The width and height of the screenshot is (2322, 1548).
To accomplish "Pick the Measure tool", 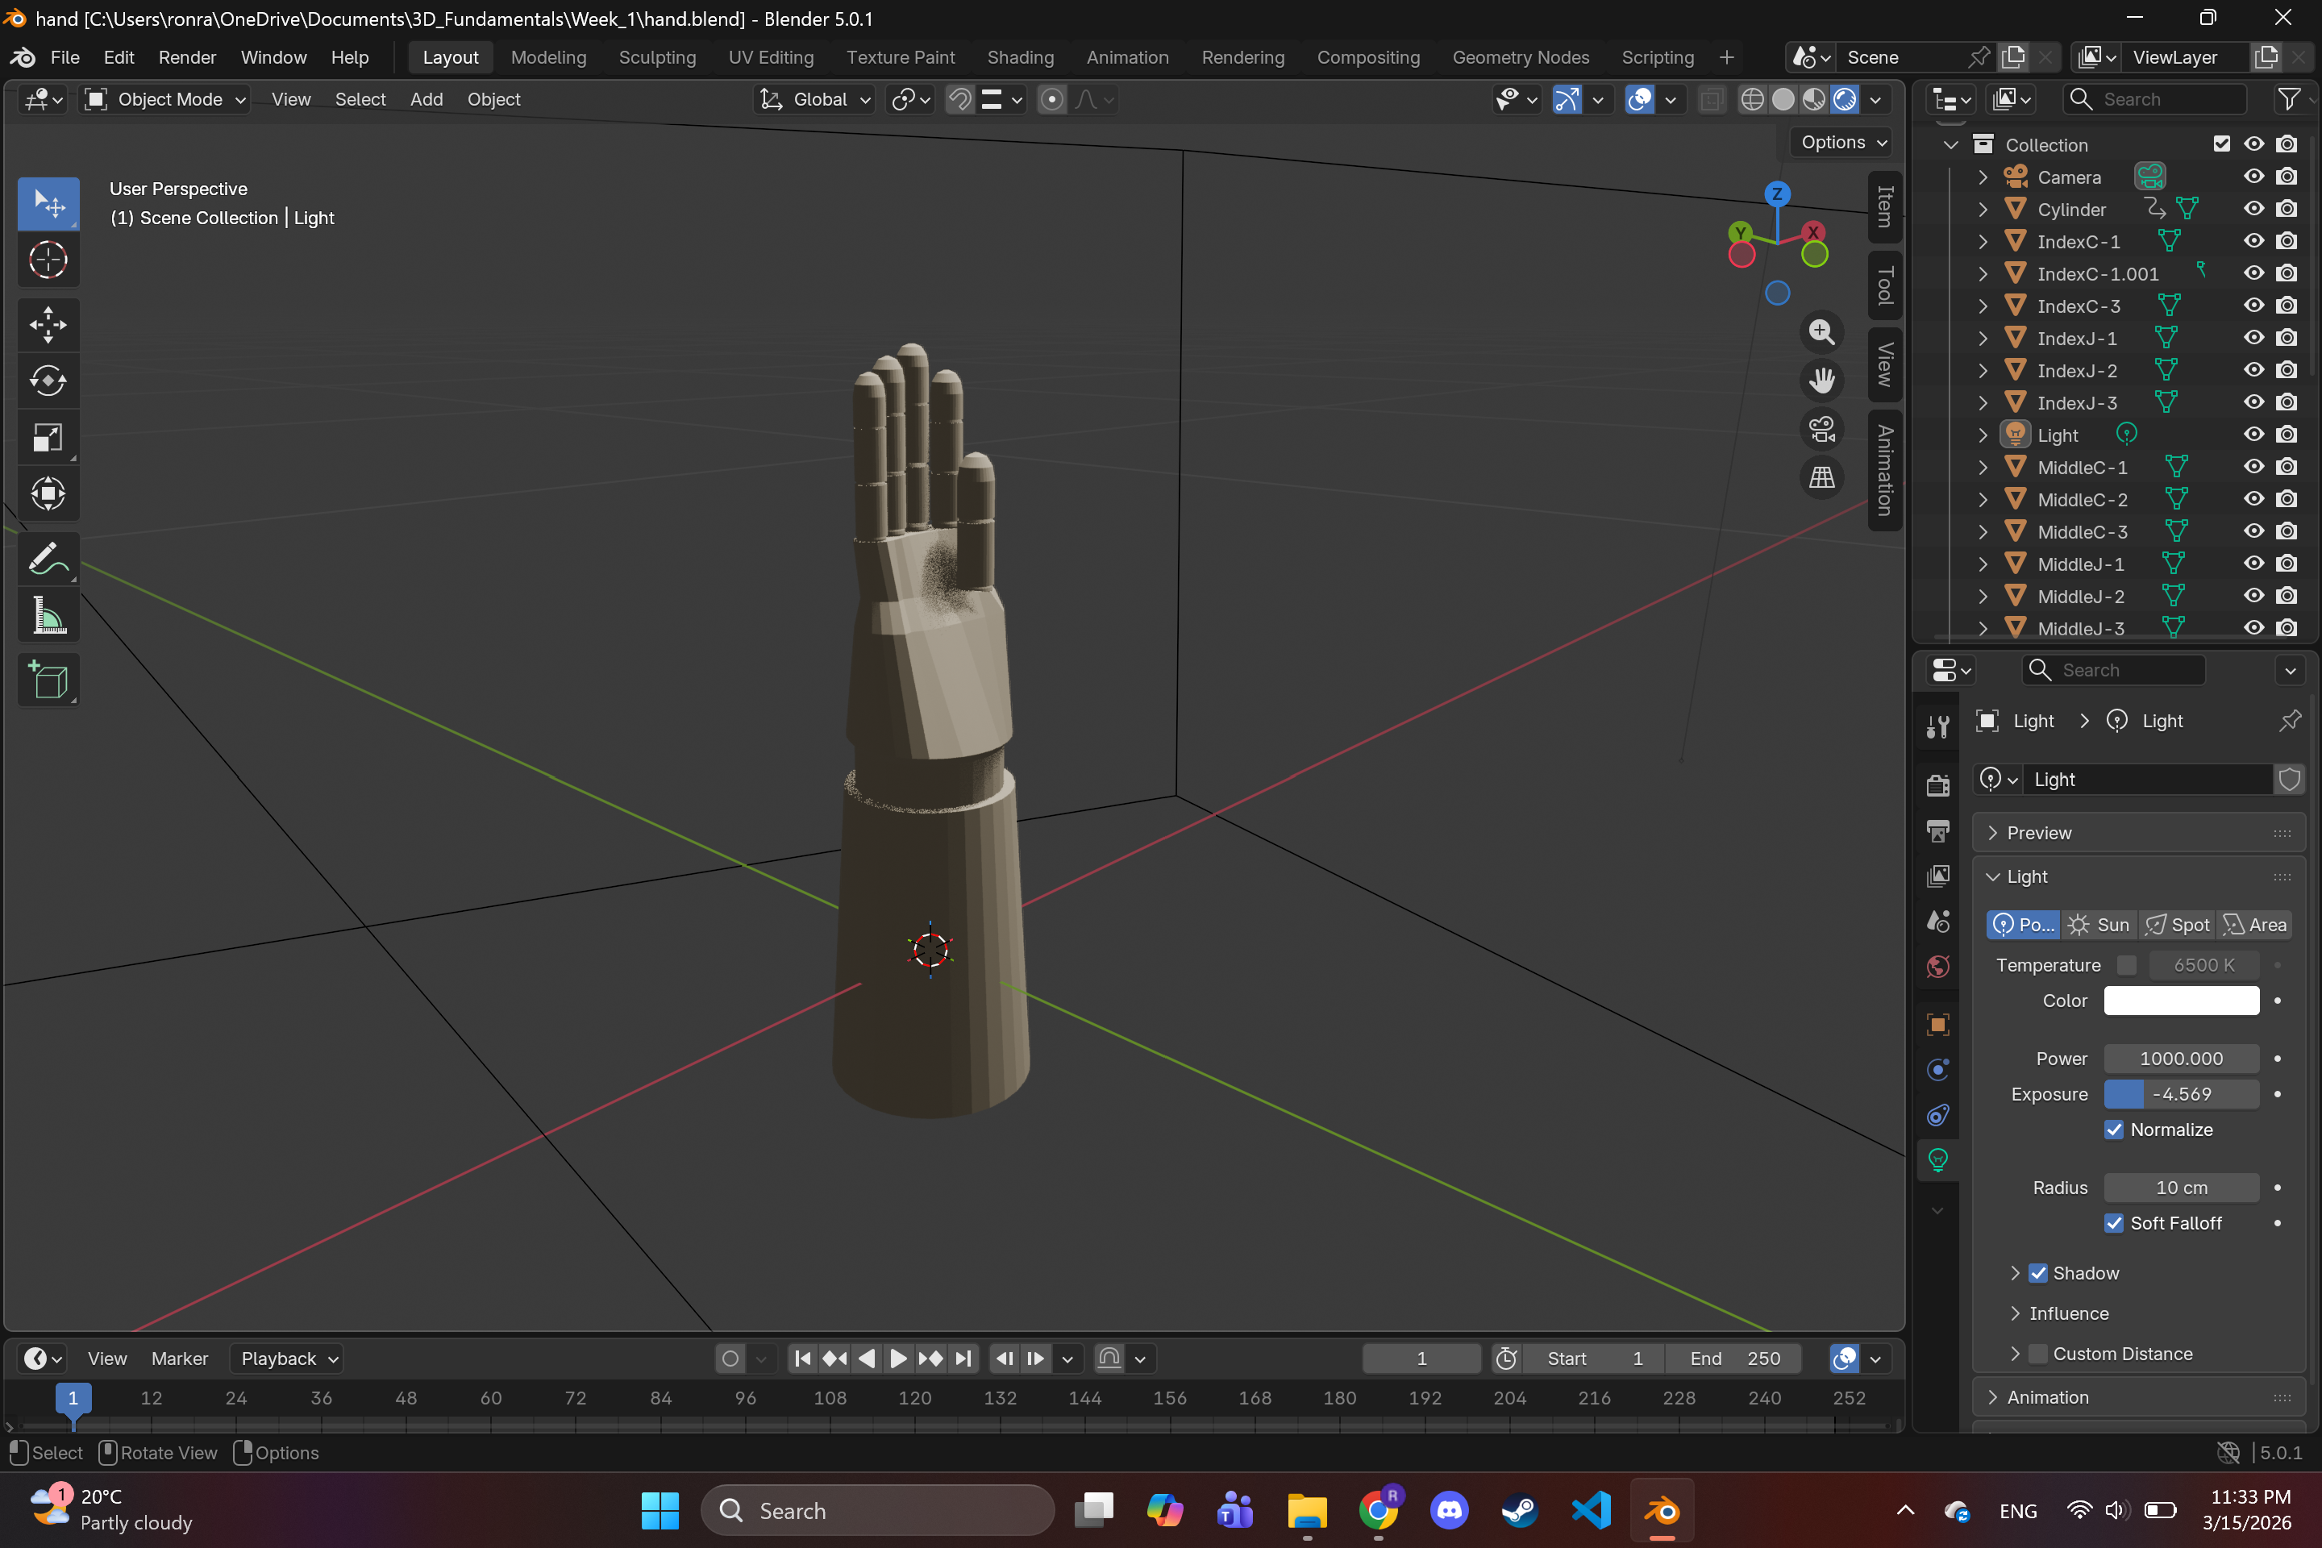I will [x=48, y=615].
